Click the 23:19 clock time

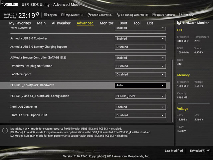pos(27,16)
